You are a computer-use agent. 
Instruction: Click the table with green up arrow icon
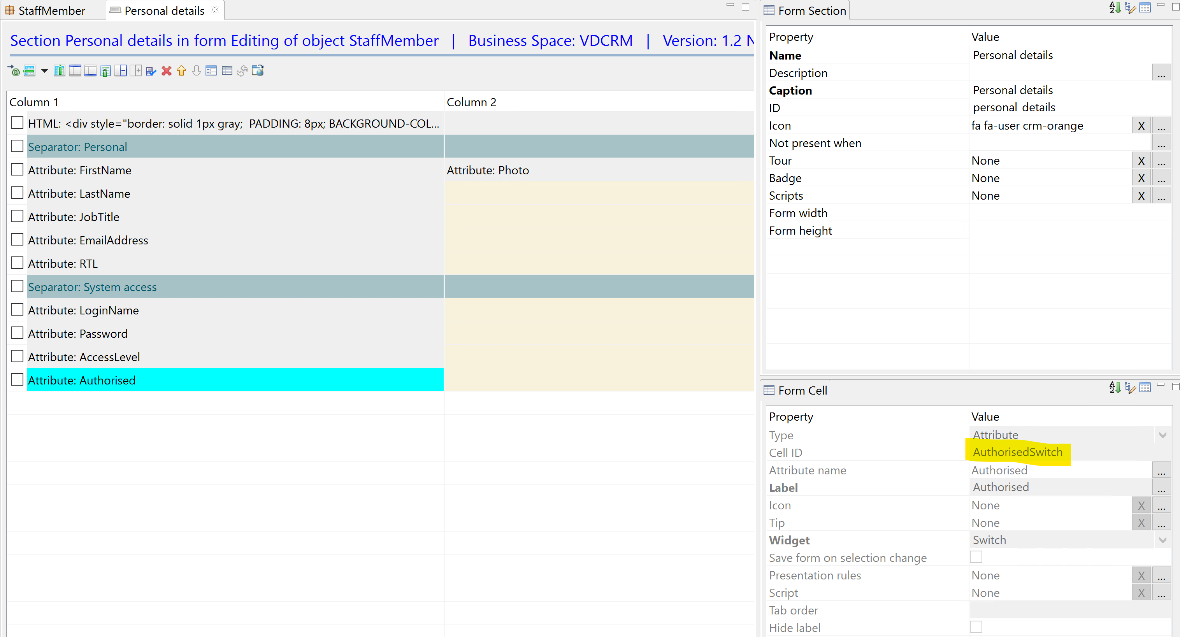click(105, 71)
